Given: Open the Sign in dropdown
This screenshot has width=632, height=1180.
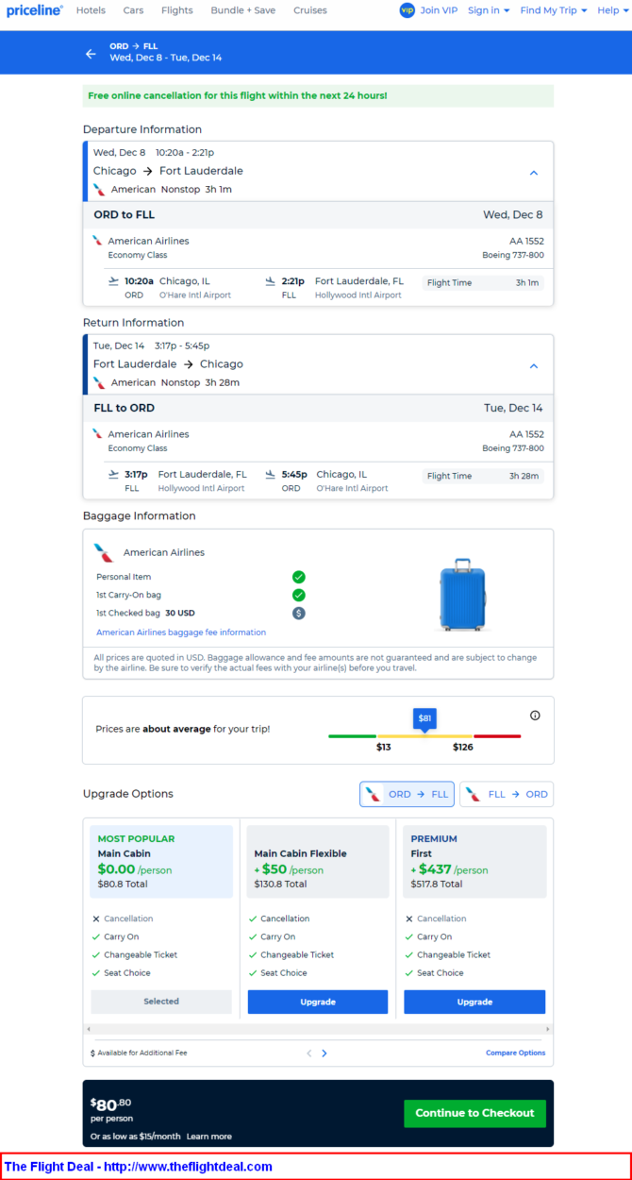Looking at the screenshot, I should [x=489, y=10].
